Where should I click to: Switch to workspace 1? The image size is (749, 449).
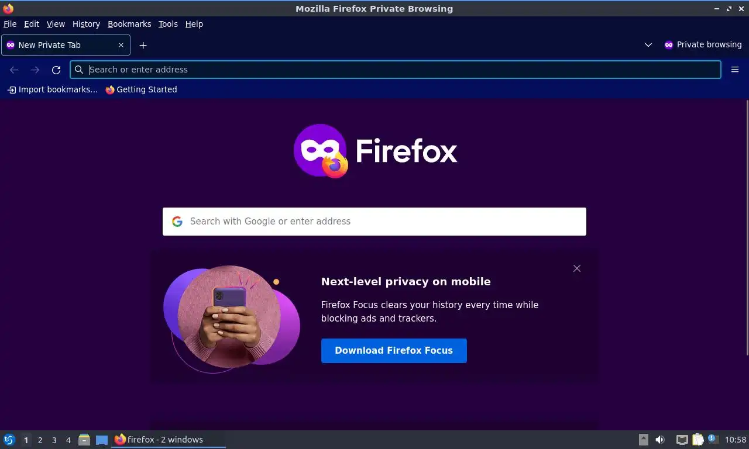(26, 440)
